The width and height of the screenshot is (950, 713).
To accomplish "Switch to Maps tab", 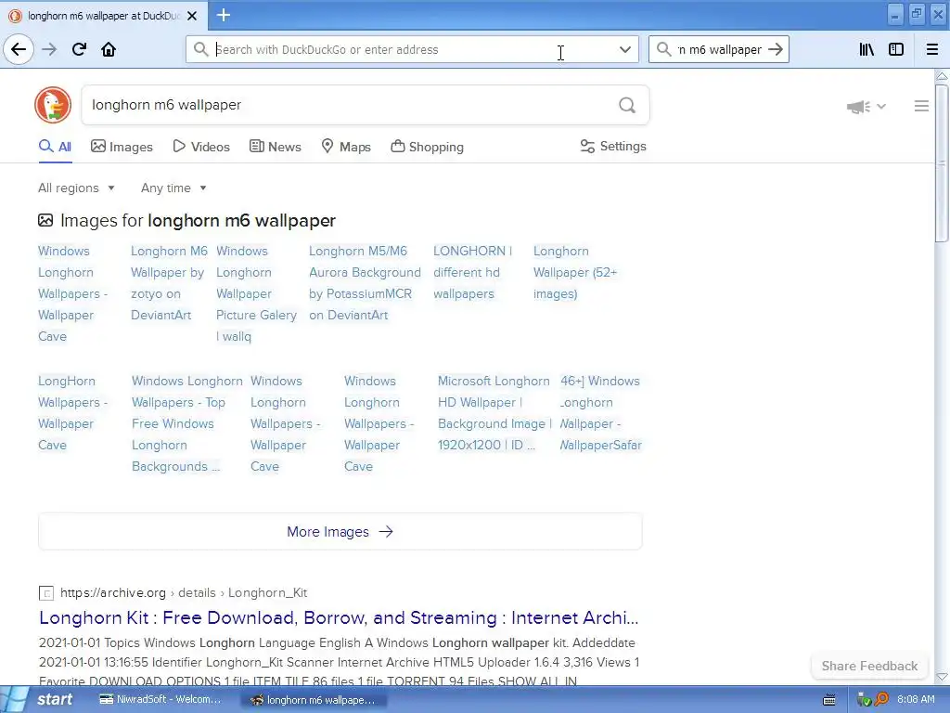I will [346, 147].
